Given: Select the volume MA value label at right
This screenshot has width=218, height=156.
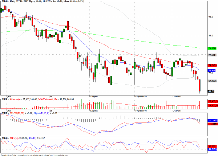Looking at the screenshot, I should 213,106.
